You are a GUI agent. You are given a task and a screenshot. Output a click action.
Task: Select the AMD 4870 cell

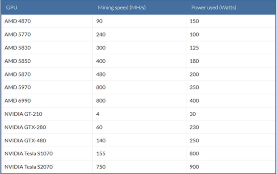click(15, 21)
